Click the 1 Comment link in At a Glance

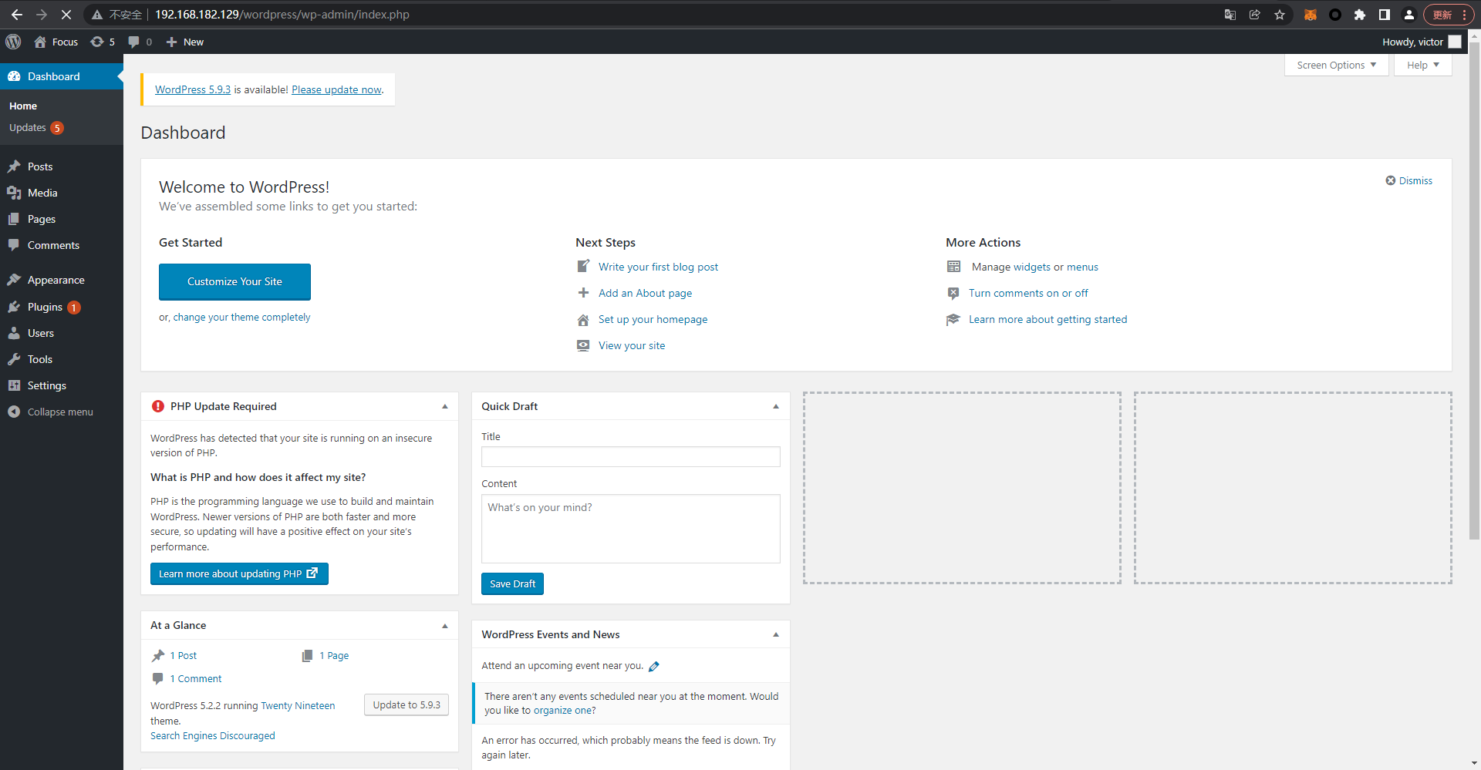tap(196, 679)
